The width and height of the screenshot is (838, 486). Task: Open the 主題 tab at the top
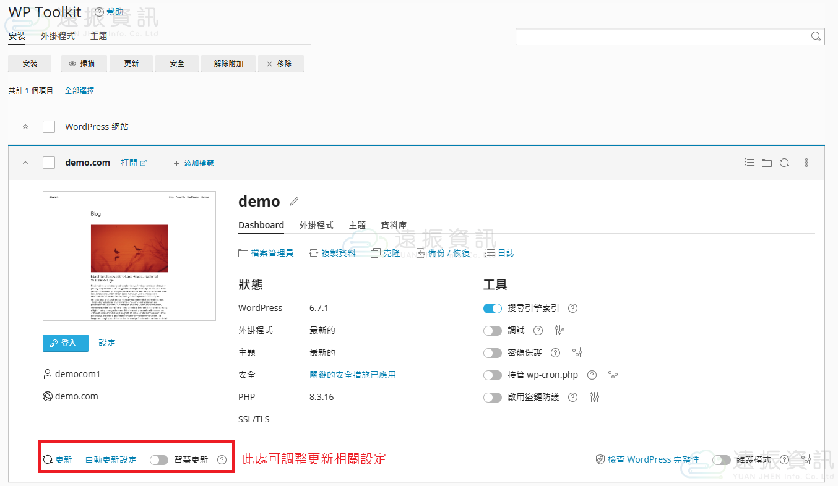pos(98,36)
